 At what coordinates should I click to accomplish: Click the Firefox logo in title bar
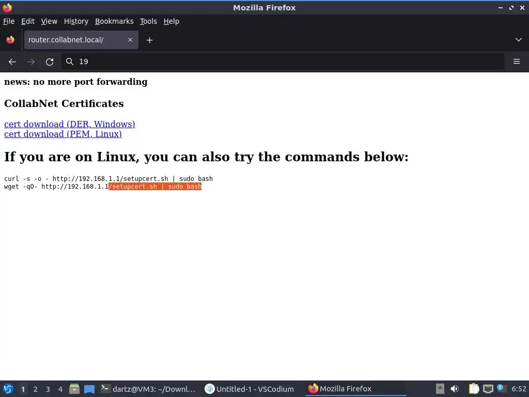tap(7, 7)
